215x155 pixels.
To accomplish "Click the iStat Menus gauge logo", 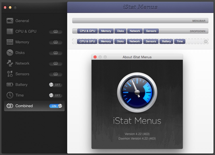I will pos(137,92).
